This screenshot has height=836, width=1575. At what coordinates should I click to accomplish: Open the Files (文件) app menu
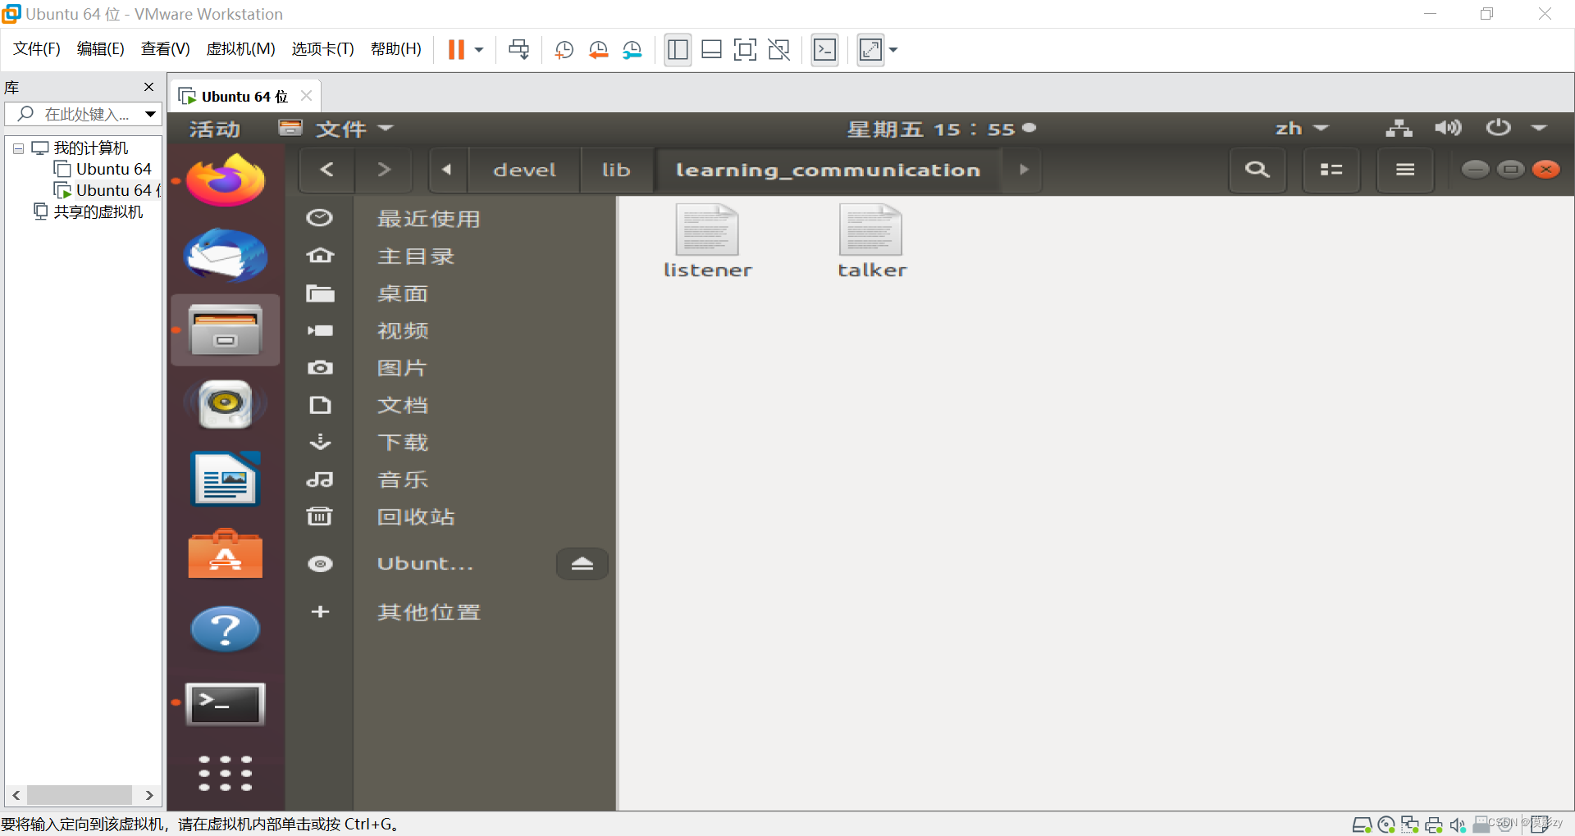336,129
